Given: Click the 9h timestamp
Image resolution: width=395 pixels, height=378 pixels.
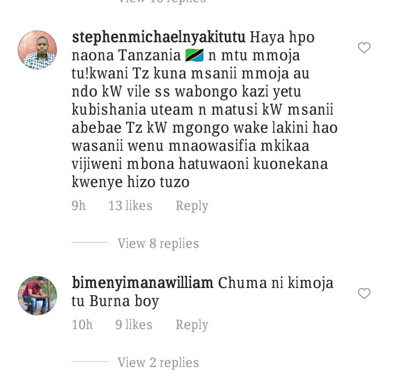Looking at the screenshot, I should point(78,206).
